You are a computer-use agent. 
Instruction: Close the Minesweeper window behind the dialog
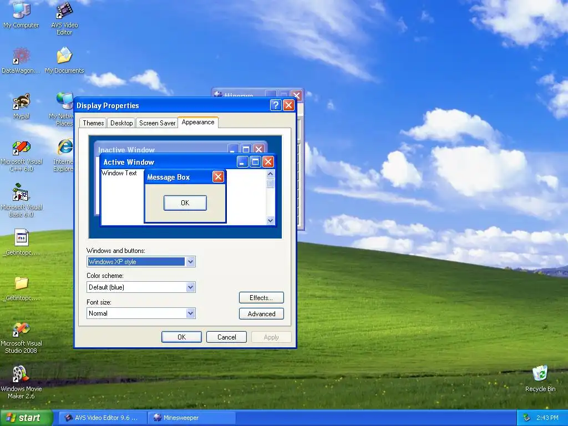click(x=297, y=95)
